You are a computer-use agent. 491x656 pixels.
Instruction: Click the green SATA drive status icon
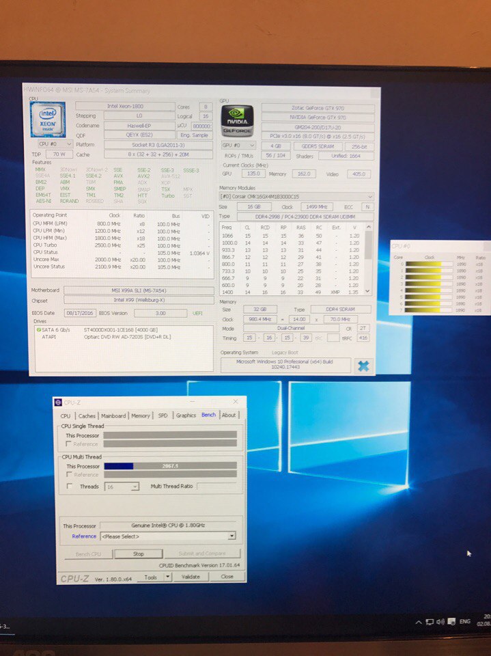tap(38, 329)
